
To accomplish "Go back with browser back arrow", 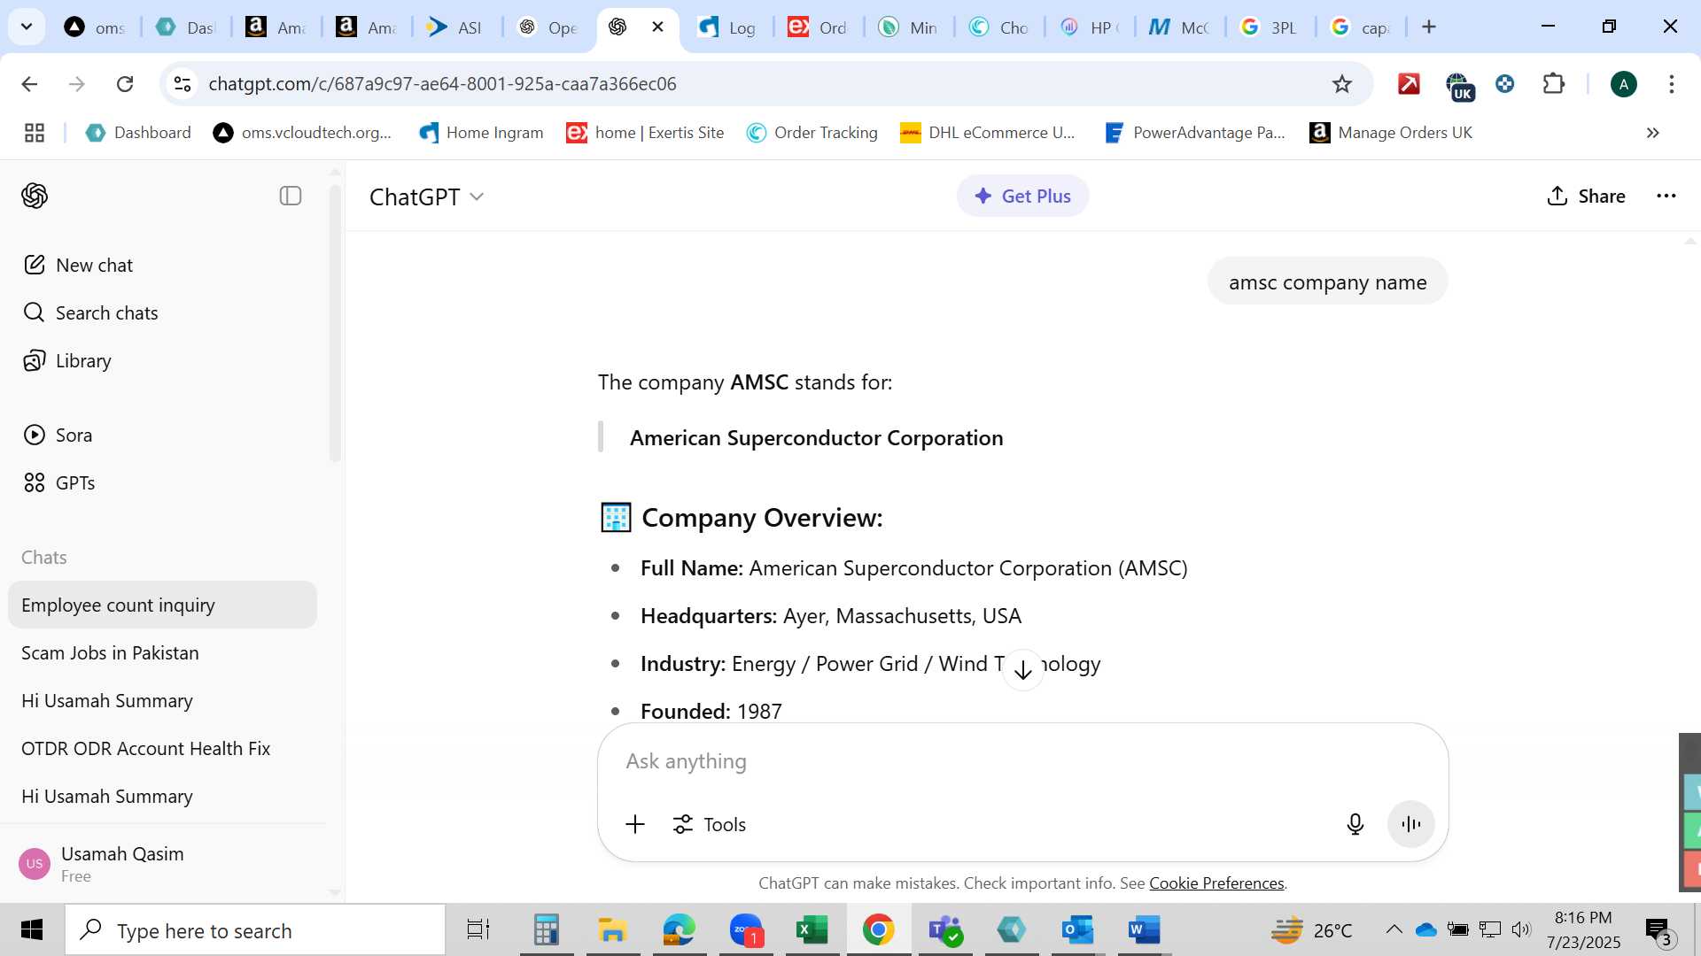I will [29, 84].
